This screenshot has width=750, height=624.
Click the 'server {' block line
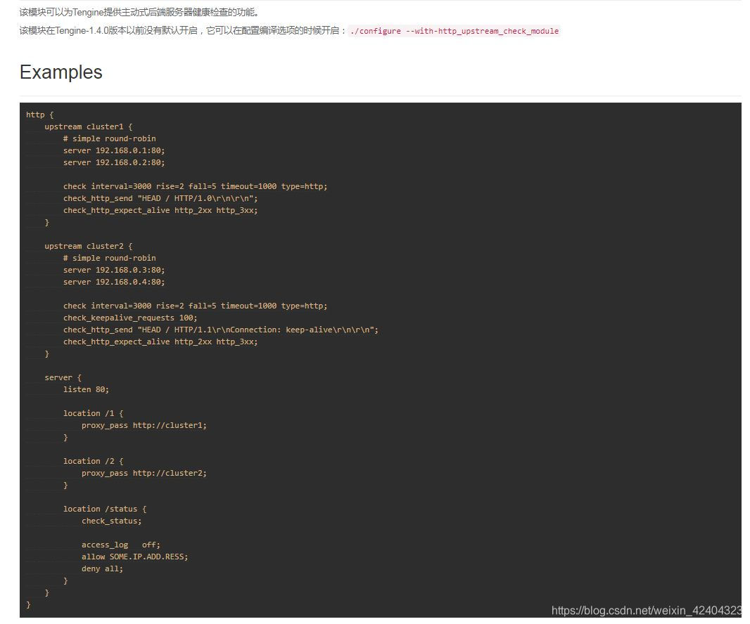63,377
